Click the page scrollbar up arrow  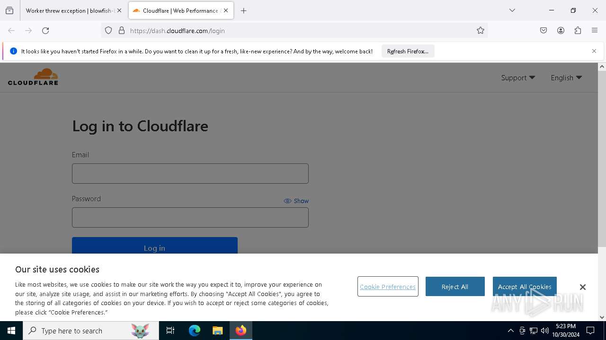[x=602, y=67]
